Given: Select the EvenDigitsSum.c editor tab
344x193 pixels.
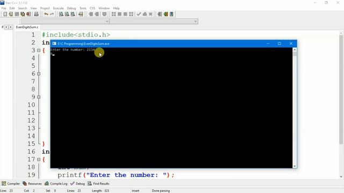Looking at the screenshot, I should tap(27, 27).
